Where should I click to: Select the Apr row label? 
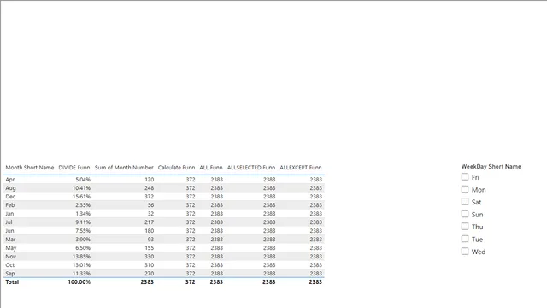pos(10,180)
